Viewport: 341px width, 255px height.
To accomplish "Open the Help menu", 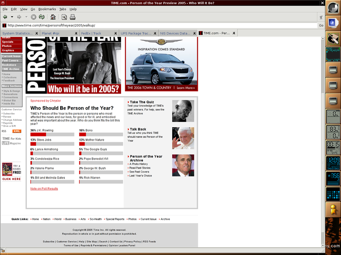I will [73, 9].
